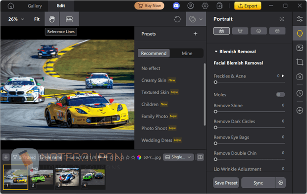This screenshot has width=307, height=194.
Task: Click the Remove Double Chin slider
Action: pyautogui.click(x=250, y=159)
